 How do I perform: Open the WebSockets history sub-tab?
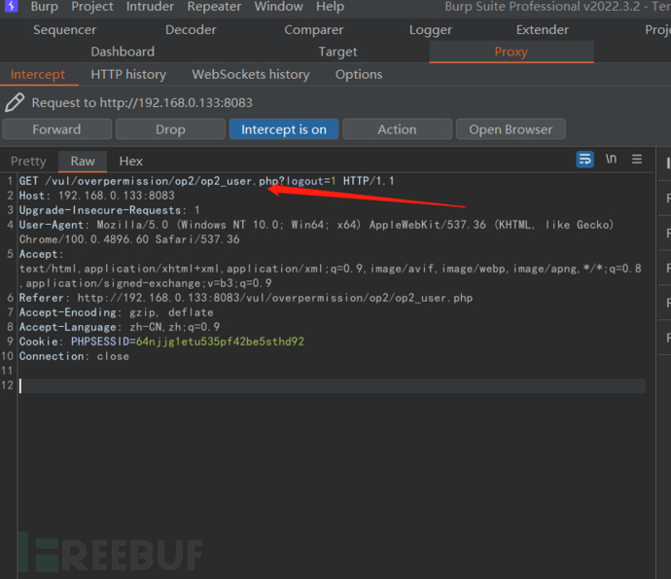pyautogui.click(x=251, y=75)
